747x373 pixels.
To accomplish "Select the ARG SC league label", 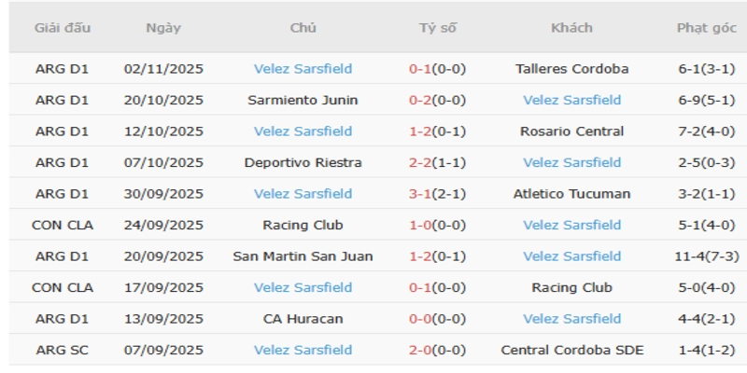I will (63, 350).
